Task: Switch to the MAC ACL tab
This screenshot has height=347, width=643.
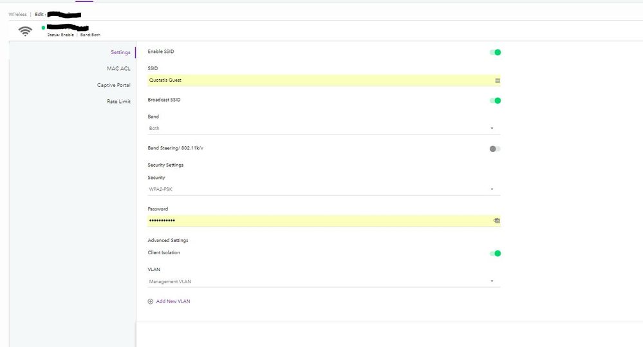Action: coord(118,68)
